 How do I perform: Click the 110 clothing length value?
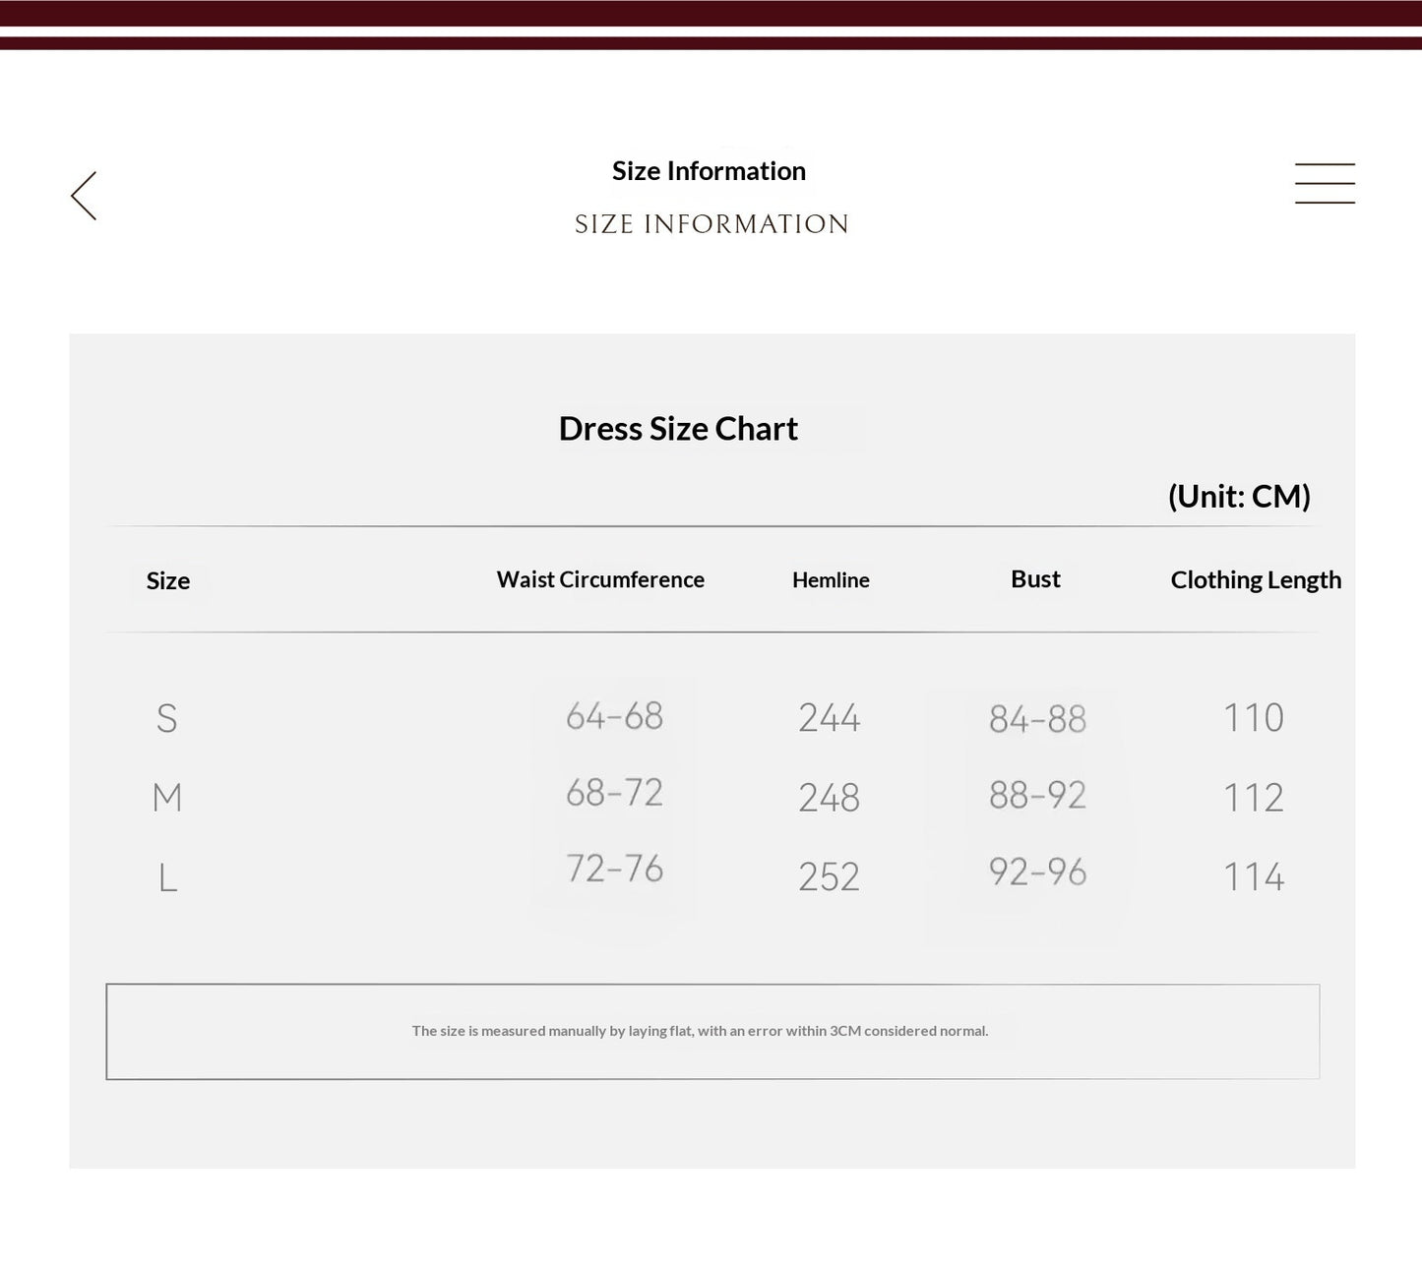pos(1253,718)
